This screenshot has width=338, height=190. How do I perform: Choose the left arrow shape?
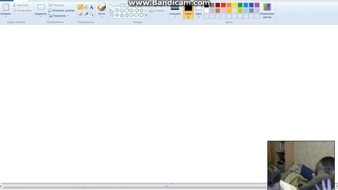[136, 11]
